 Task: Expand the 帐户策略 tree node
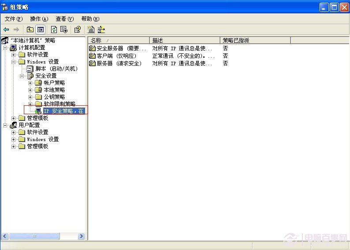(30, 83)
